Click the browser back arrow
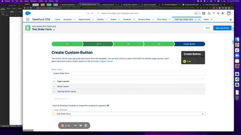Image resolution: width=241 pixels, height=135 pixels. pyautogui.click(x=25, y=8)
